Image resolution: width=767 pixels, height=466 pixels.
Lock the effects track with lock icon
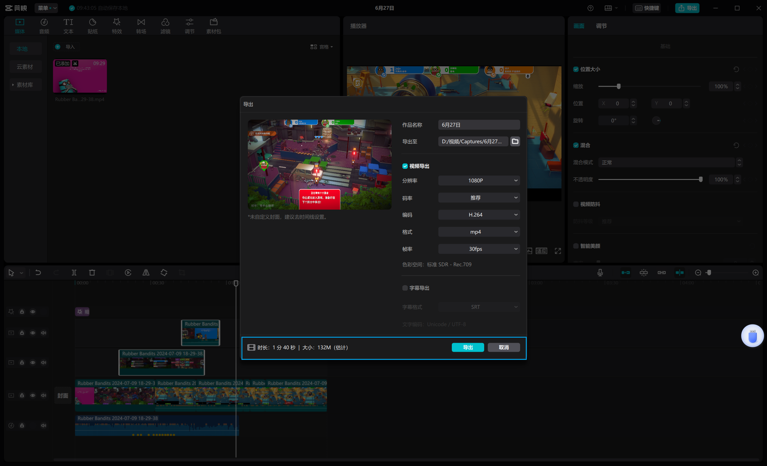(22, 312)
